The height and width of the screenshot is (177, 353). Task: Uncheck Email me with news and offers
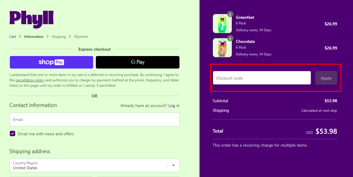(13, 134)
